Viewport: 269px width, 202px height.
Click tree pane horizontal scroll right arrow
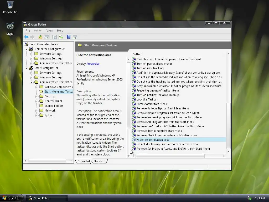point(71,161)
